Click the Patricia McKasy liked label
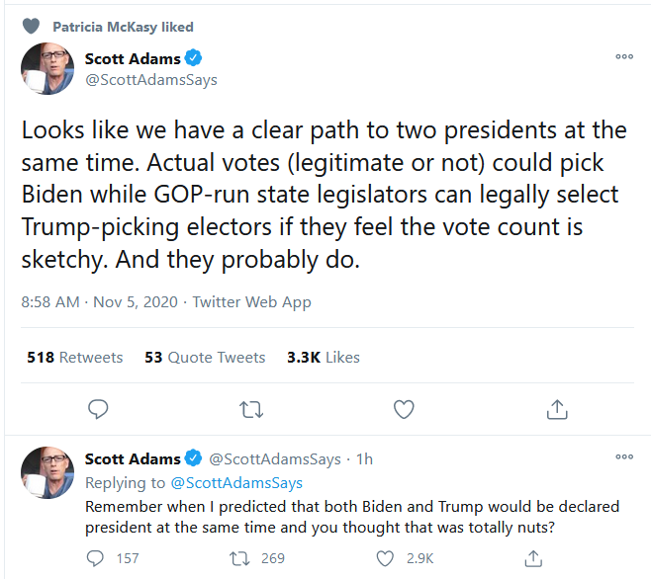Viewport: 651px width, 579px height. pyautogui.click(x=123, y=27)
